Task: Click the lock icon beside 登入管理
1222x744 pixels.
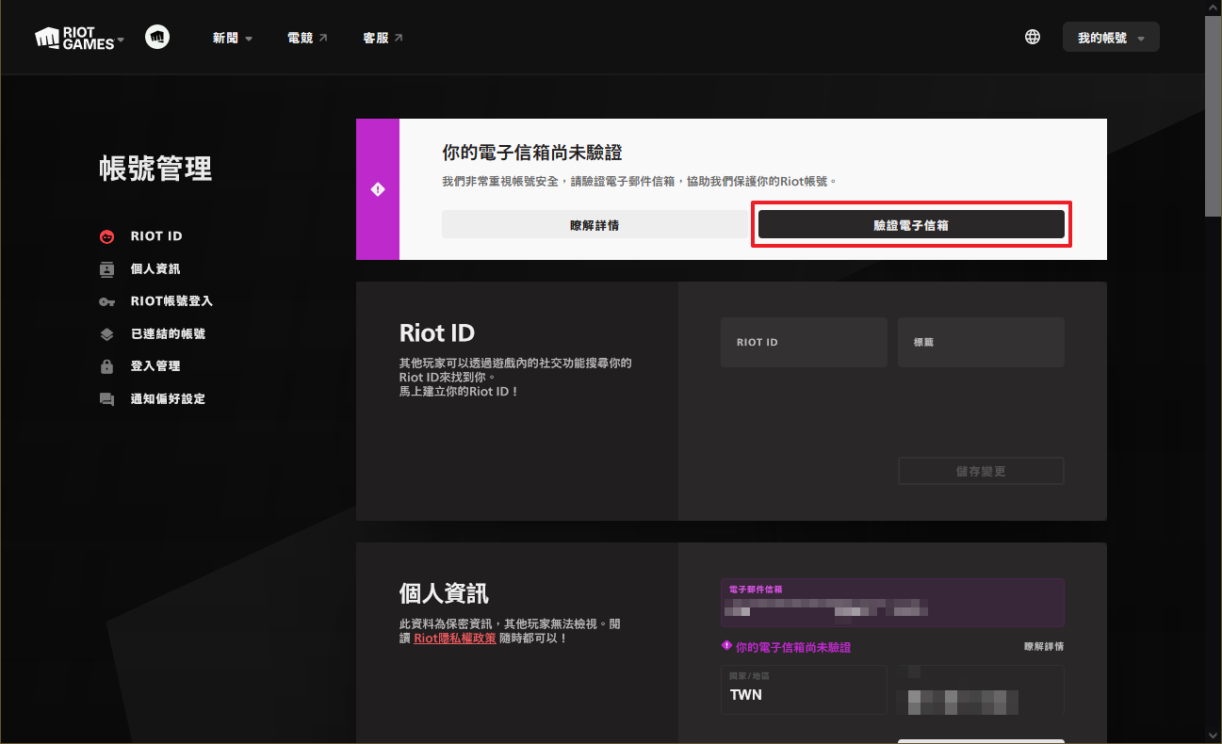Action: click(107, 366)
